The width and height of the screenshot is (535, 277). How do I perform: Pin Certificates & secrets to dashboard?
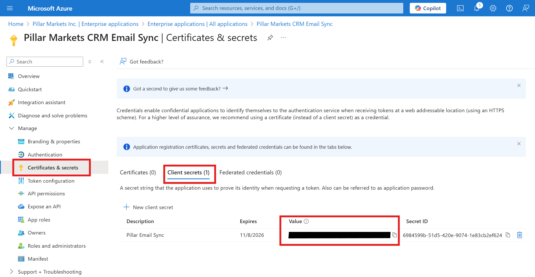[270, 38]
